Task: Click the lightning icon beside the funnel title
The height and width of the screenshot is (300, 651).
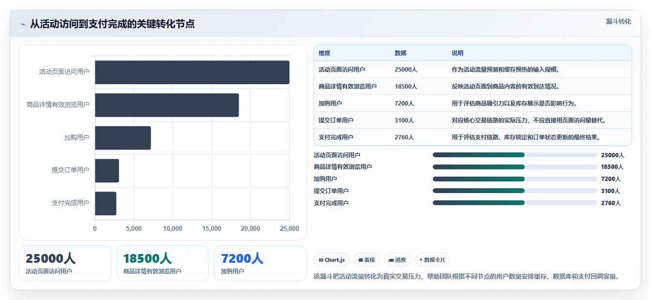Action: pos(23,24)
